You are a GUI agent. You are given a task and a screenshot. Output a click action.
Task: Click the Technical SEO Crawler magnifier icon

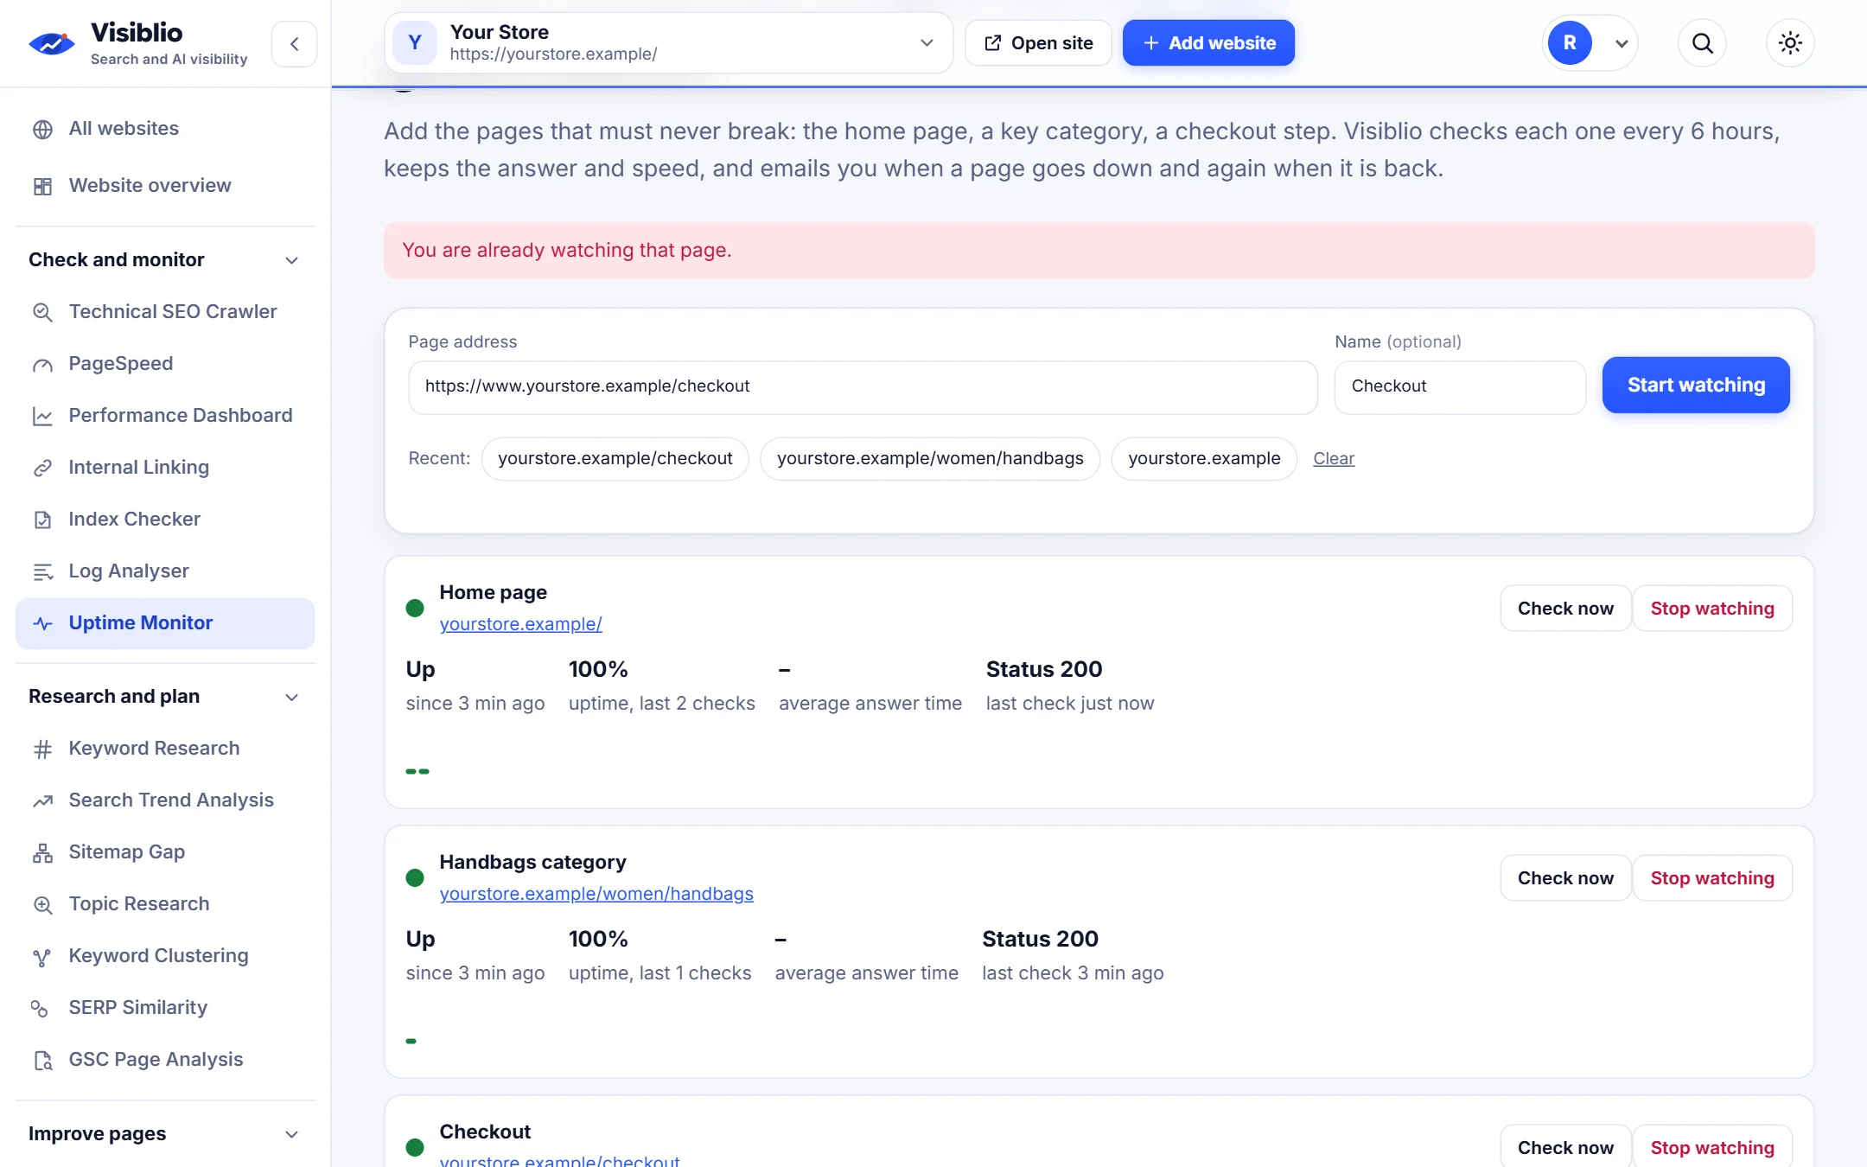[x=42, y=312]
